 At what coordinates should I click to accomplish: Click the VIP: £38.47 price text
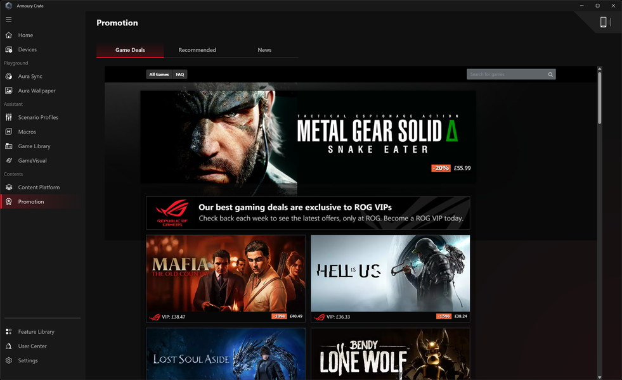[x=173, y=317]
